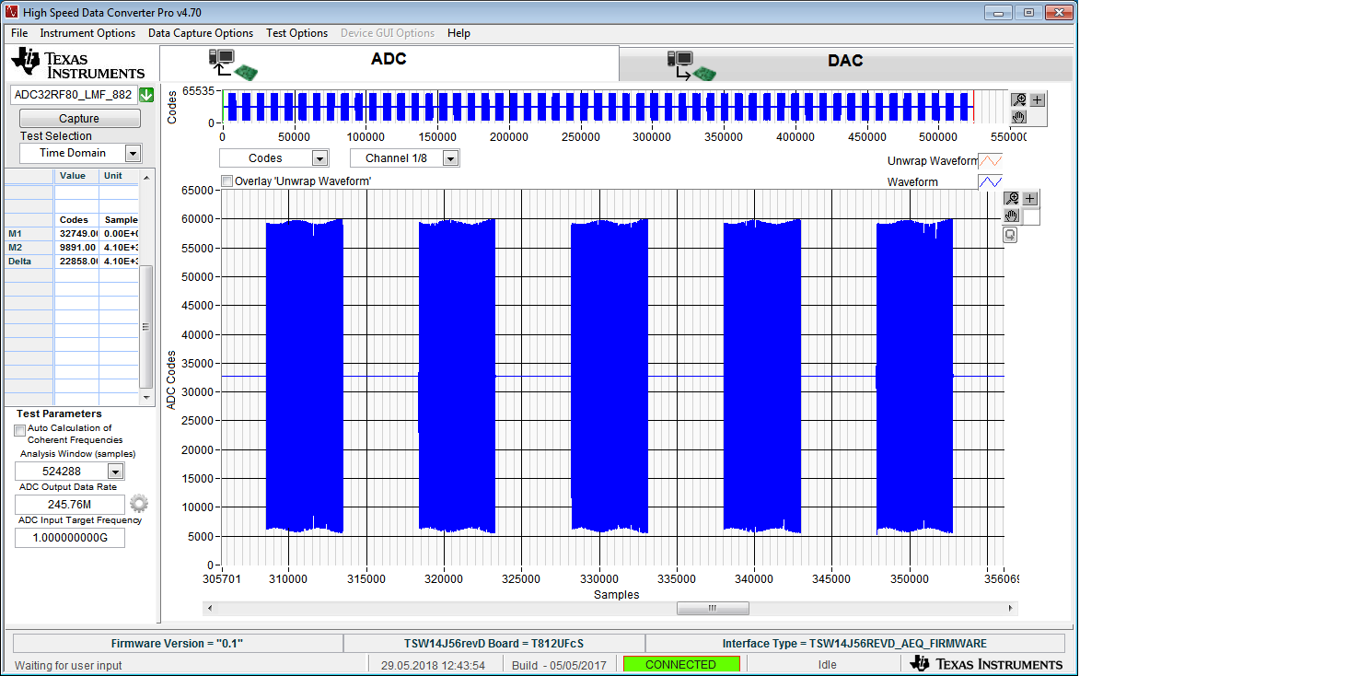Click the green CONNECTED status indicator
Image resolution: width=1370 pixels, height=676 pixels.
(x=681, y=664)
